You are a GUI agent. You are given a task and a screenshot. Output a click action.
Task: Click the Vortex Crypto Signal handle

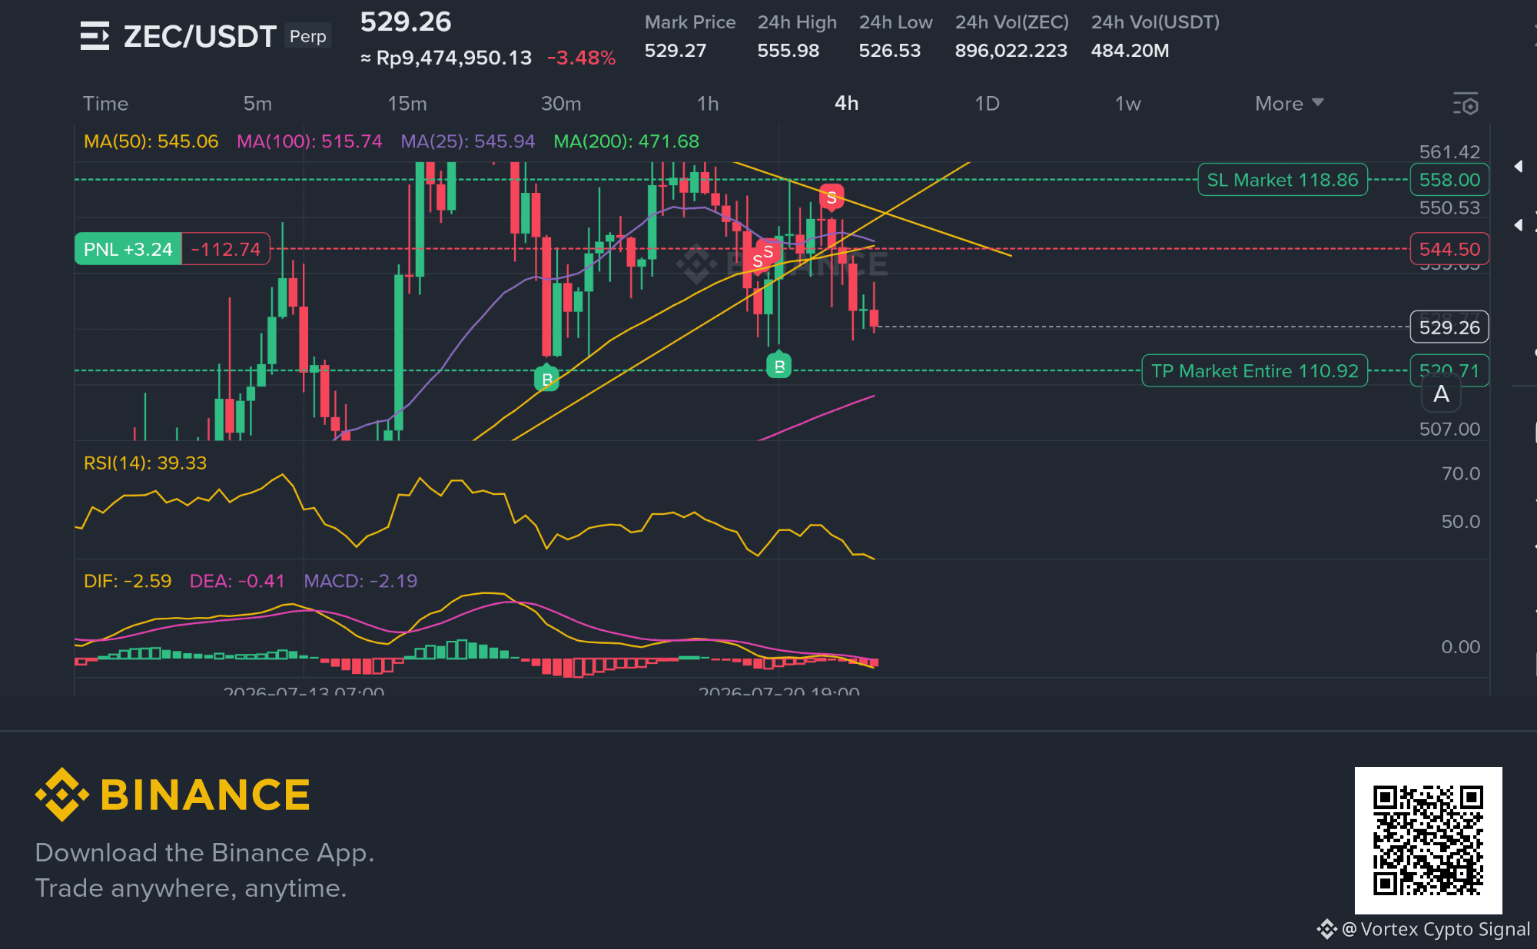click(1436, 929)
